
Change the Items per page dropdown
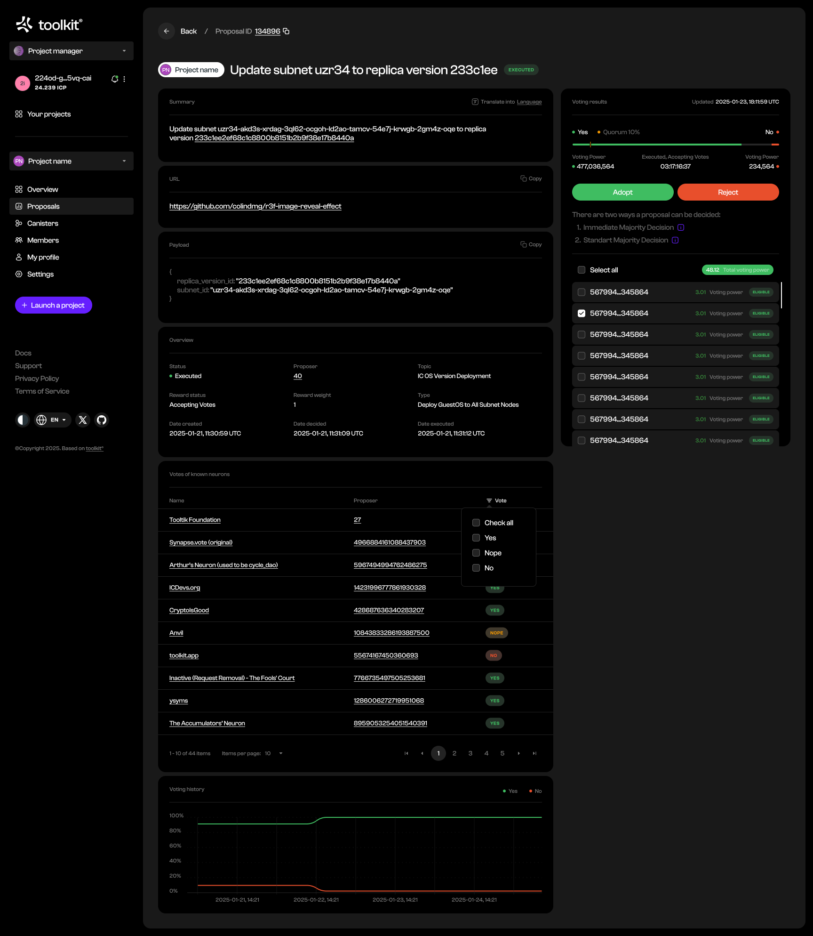pos(274,753)
